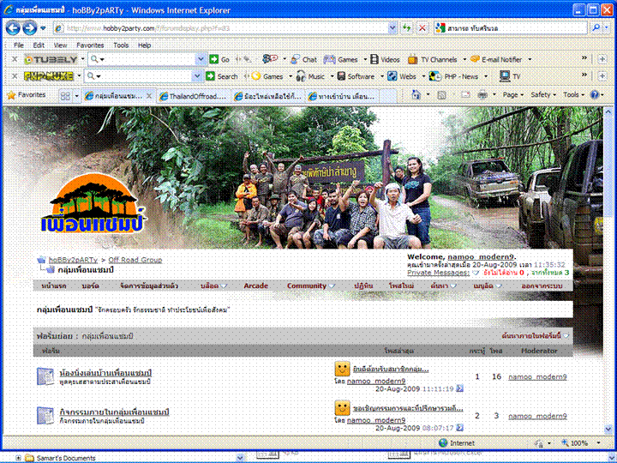Open Videos from the Tubely toolbar
Image resolution: width=617 pixels, height=463 pixels.
(385, 60)
